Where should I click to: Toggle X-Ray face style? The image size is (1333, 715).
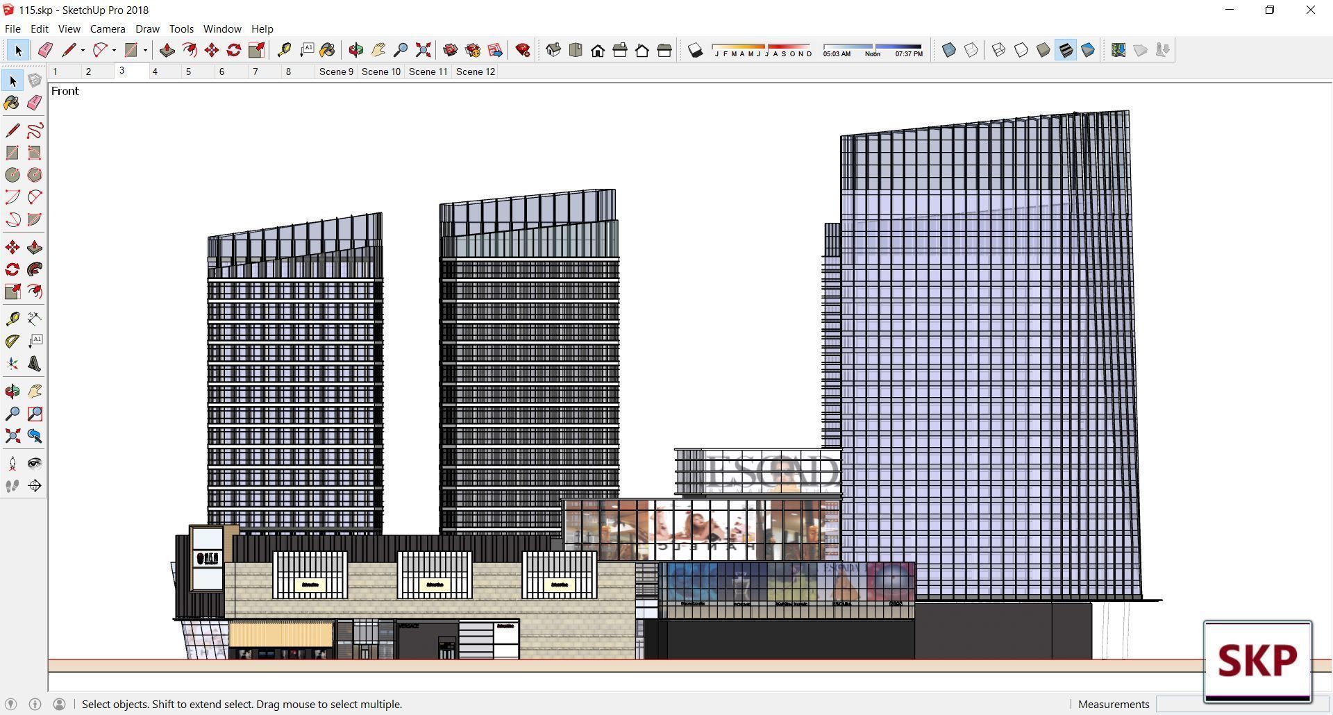click(948, 50)
